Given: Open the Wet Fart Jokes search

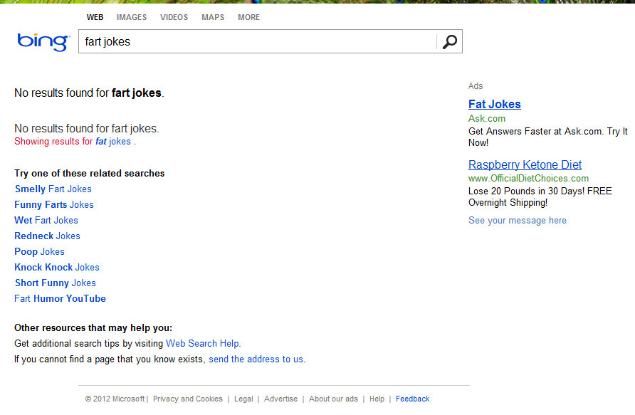Looking at the screenshot, I should 46,220.
